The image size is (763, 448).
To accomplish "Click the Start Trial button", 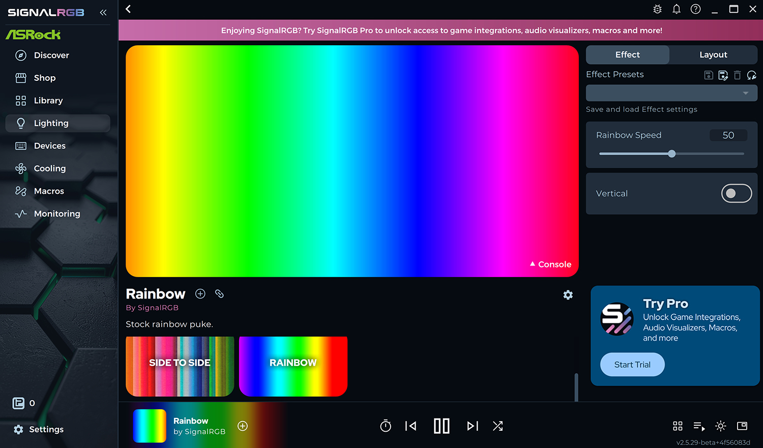I will (x=632, y=365).
